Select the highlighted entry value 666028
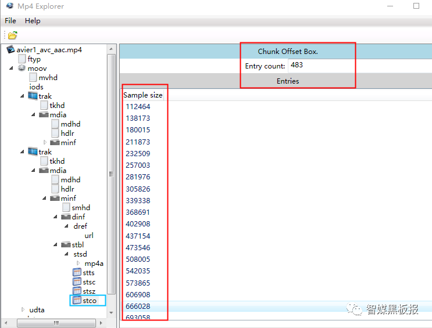 tap(138, 306)
